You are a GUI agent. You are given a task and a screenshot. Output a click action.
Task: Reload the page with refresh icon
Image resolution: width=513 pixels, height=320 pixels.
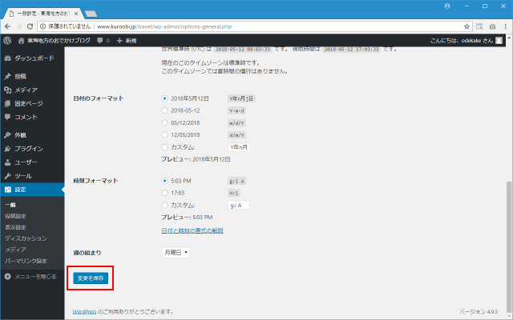[x=30, y=26]
